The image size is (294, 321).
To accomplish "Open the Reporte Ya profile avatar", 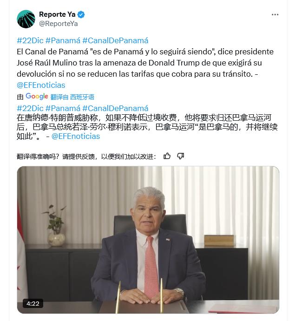I will (26, 19).
